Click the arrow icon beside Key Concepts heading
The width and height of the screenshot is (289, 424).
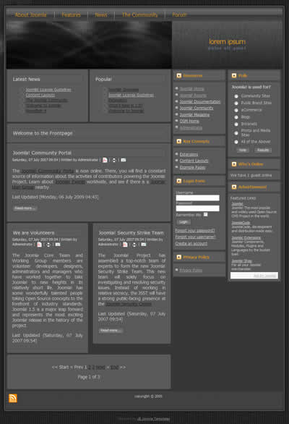[178, 141]
